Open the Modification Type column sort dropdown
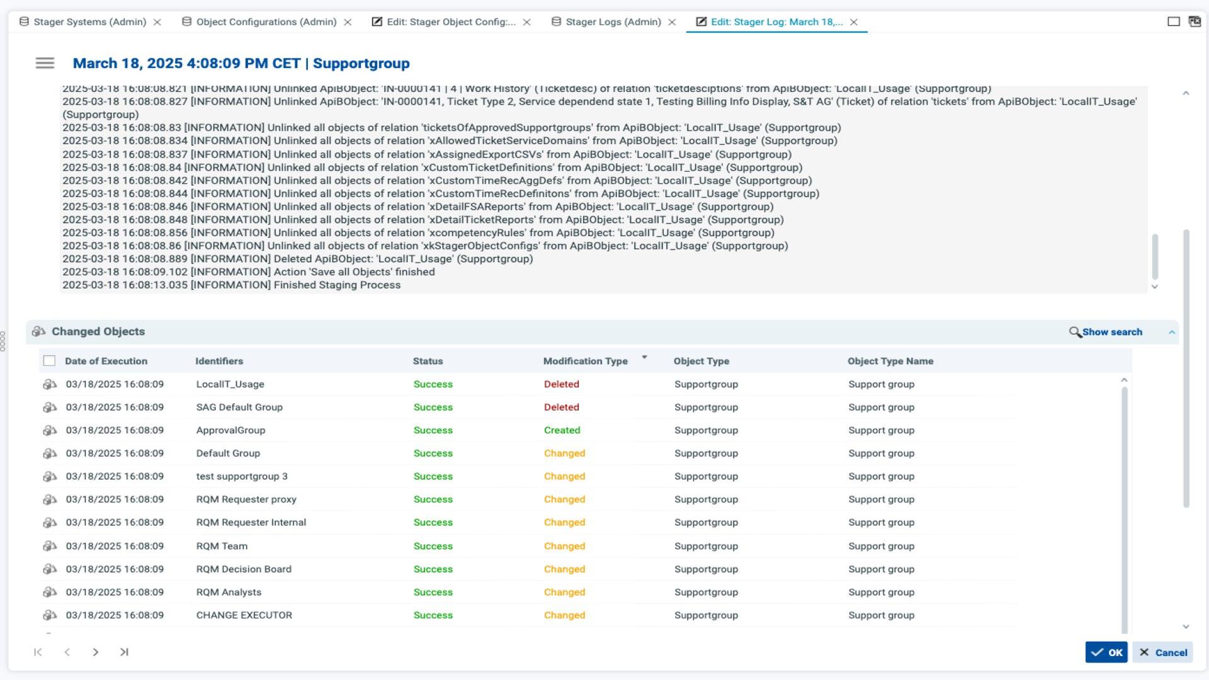 [x=644, y=358]
